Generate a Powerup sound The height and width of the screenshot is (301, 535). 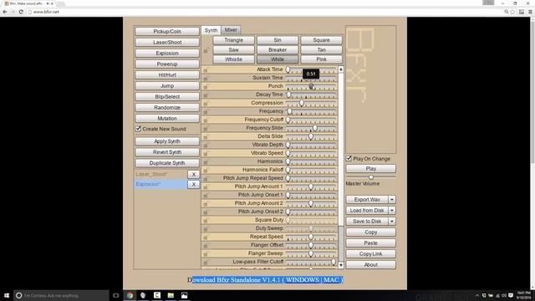coord(167,64)
